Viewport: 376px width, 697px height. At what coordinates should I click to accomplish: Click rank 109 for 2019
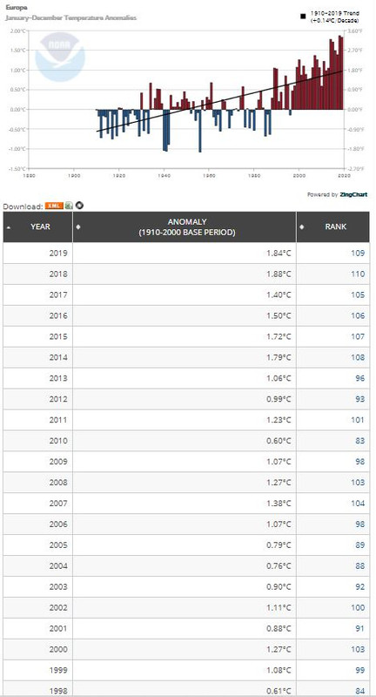point(358,254)
